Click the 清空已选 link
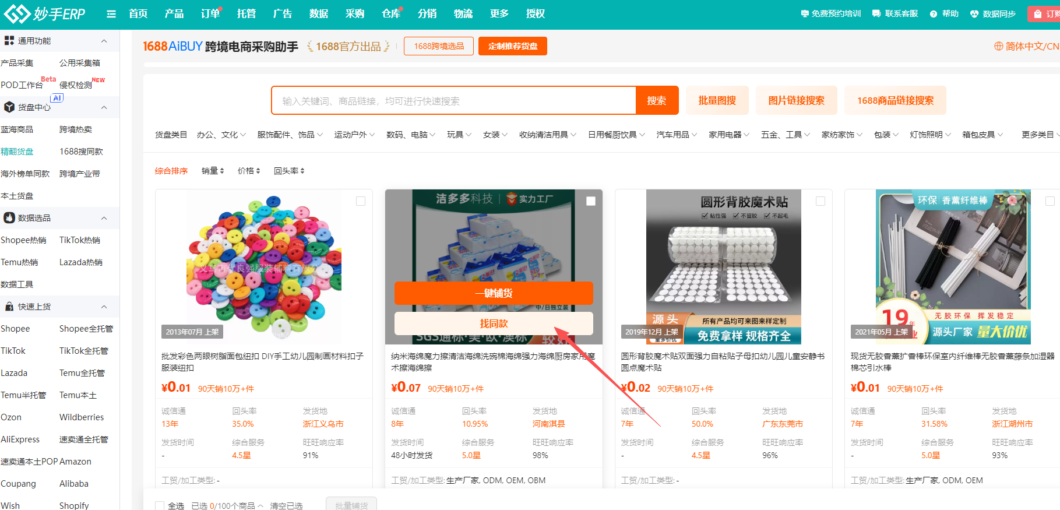 pyautogui.click(x=286, y=505)
